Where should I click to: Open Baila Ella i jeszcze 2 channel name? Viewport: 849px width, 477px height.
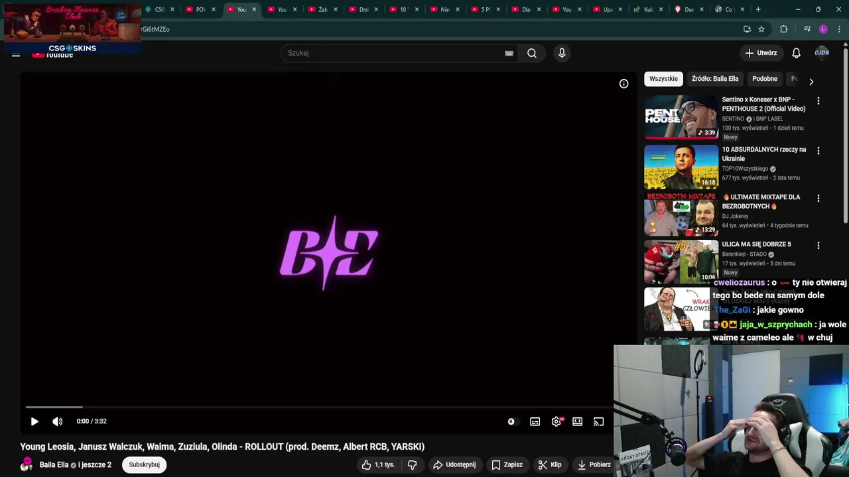point(75,465)
